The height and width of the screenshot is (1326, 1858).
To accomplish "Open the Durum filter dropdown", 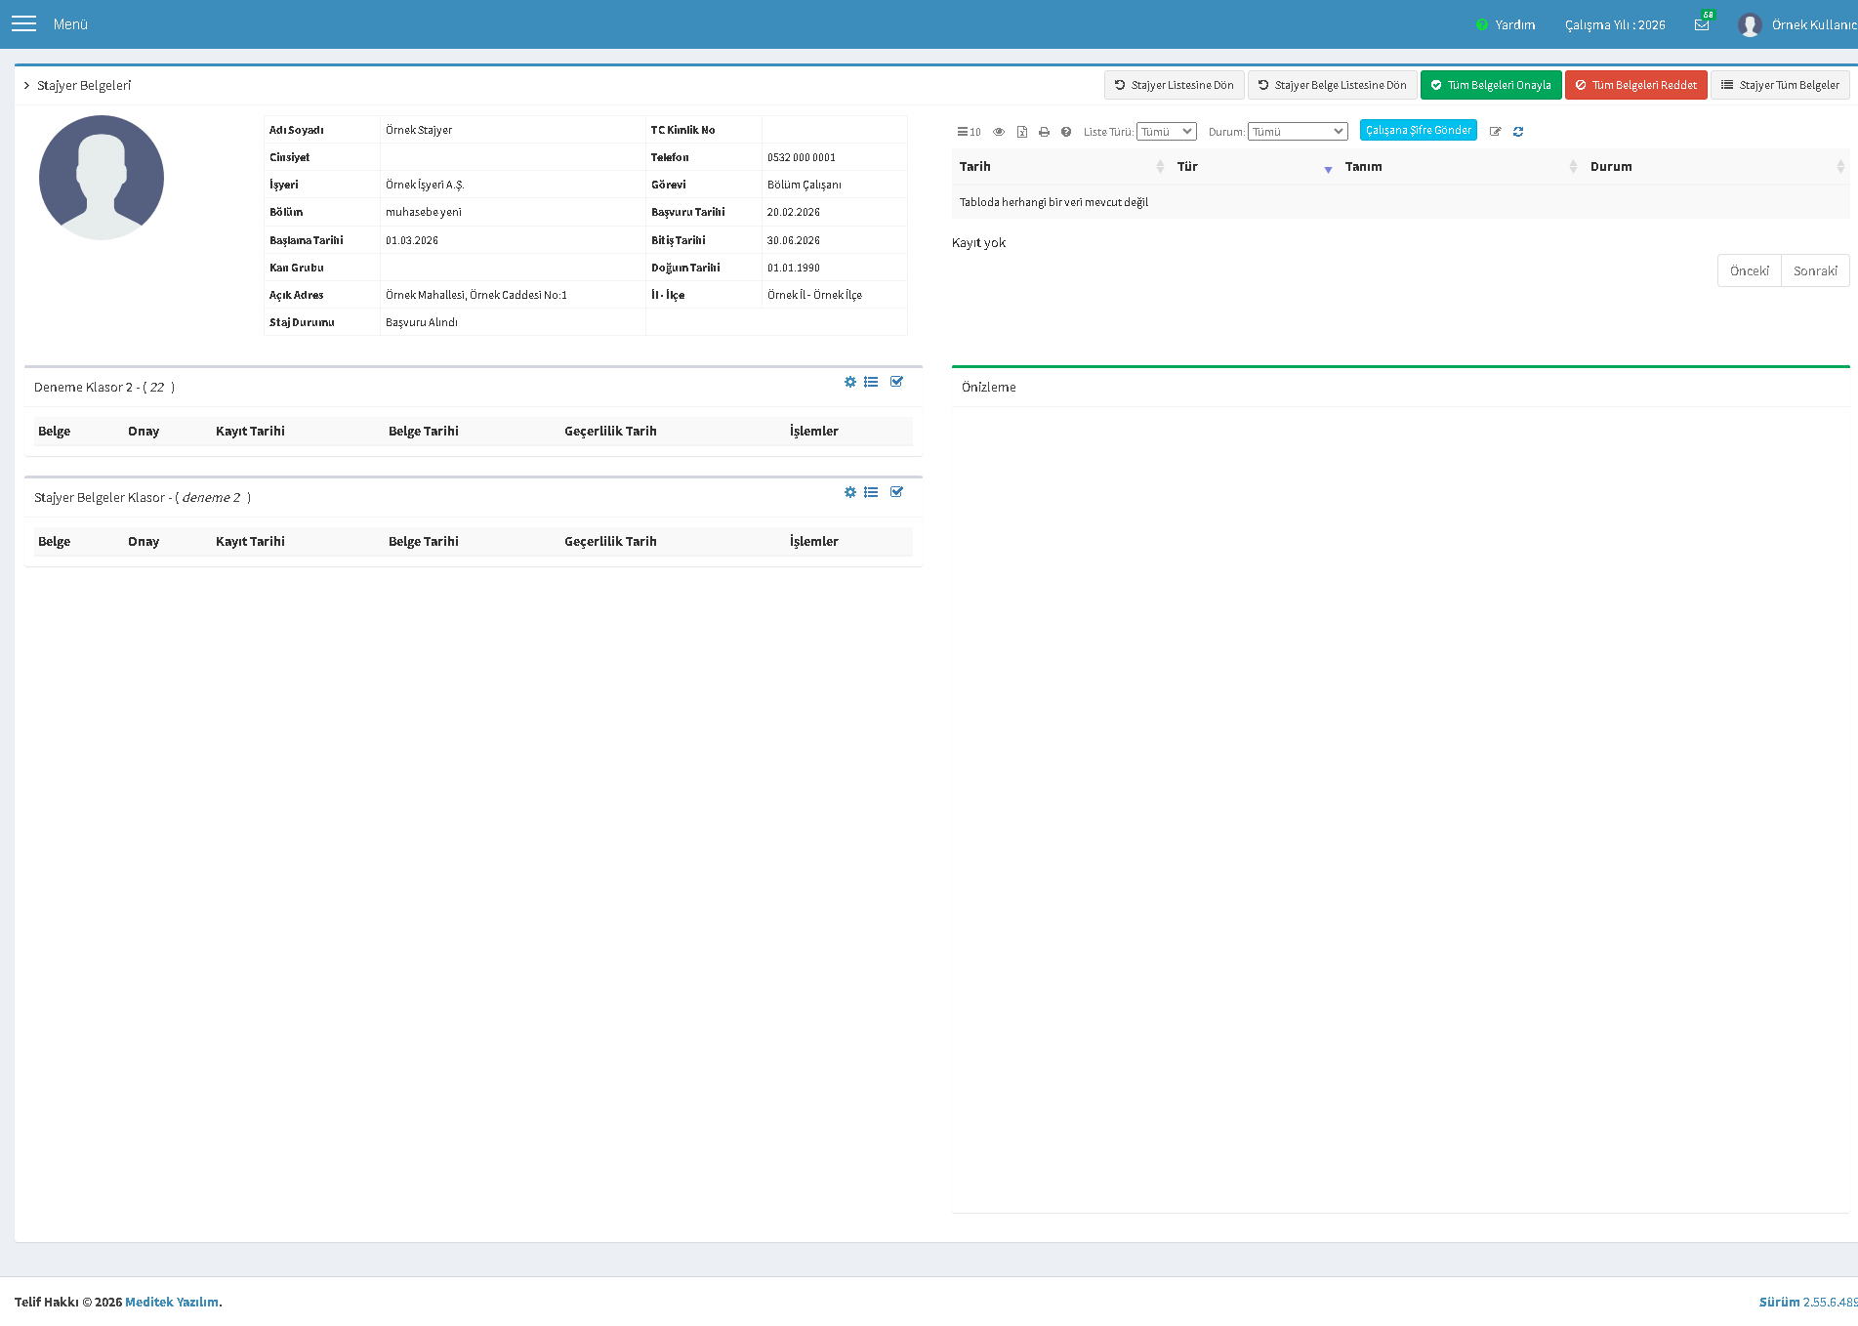I will [x=1298, y=132].
